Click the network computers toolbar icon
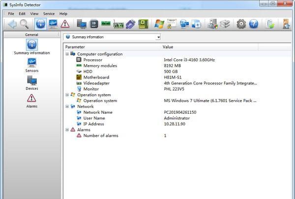The height and width of the screenshot is (199, 295). pyautogui.click(x=184, y=24)
